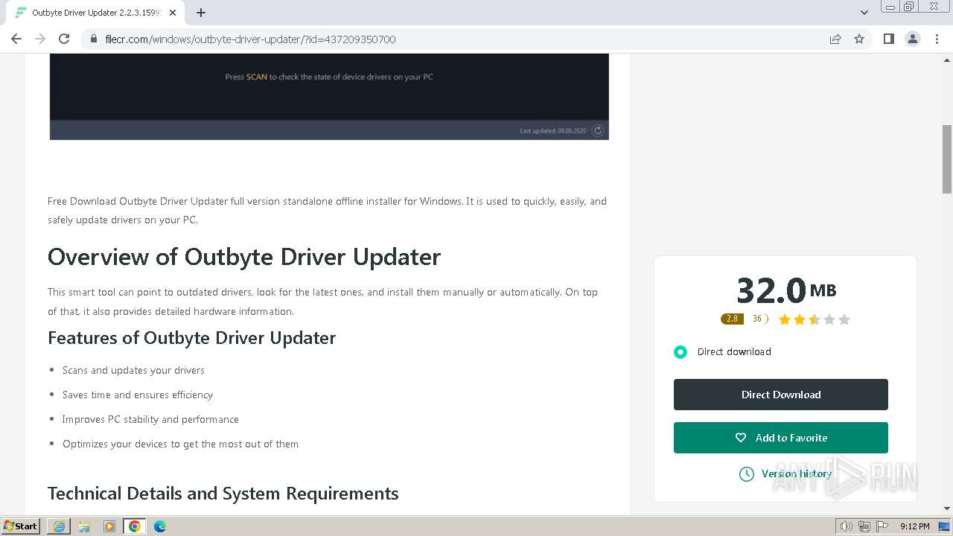Open Action Center flag in system tray
Screen dimensions: 953x536
(882, 526)
